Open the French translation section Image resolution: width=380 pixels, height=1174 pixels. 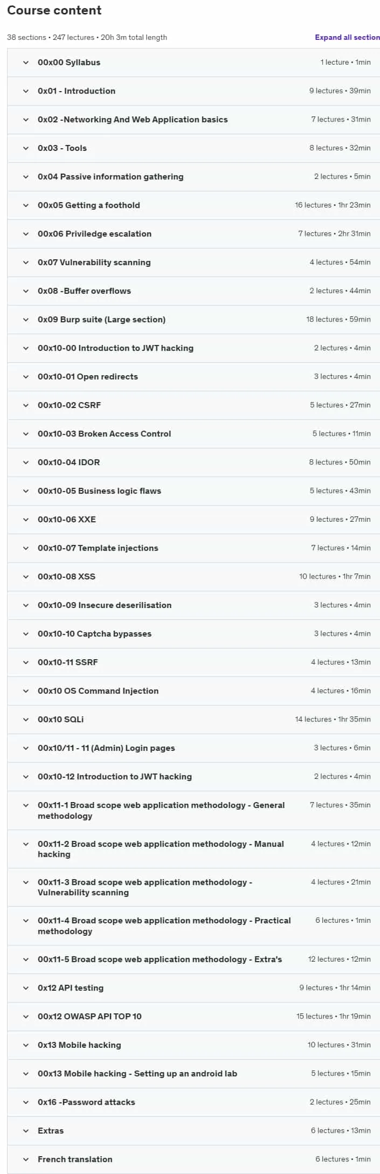pos(194,1159)
